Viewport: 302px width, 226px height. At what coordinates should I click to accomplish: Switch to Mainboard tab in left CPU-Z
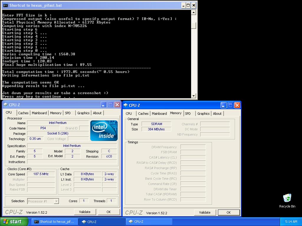[x=39, y=113]
